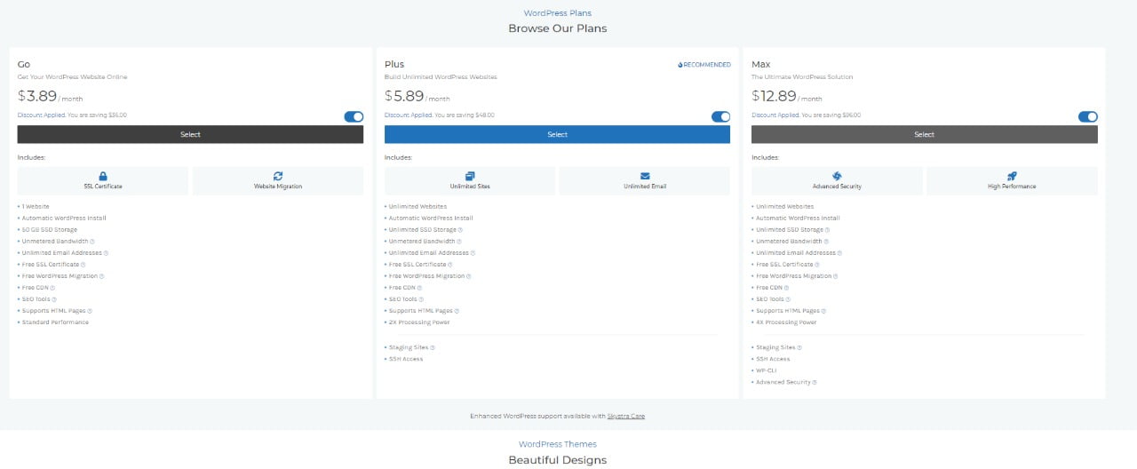The image size is (1137, 469).
Task: Click the Recommended badge on Plus plan
Action: [704, 65]
